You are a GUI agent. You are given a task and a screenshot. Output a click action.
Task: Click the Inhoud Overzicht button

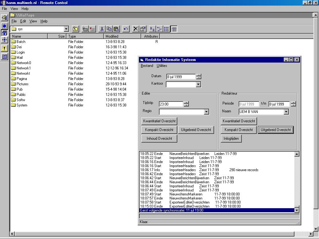159,138
